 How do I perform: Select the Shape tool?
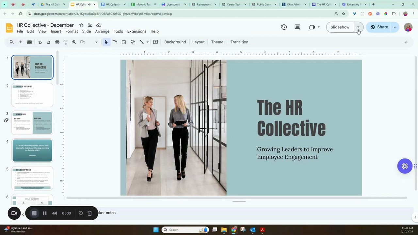(x=133, y=42)
